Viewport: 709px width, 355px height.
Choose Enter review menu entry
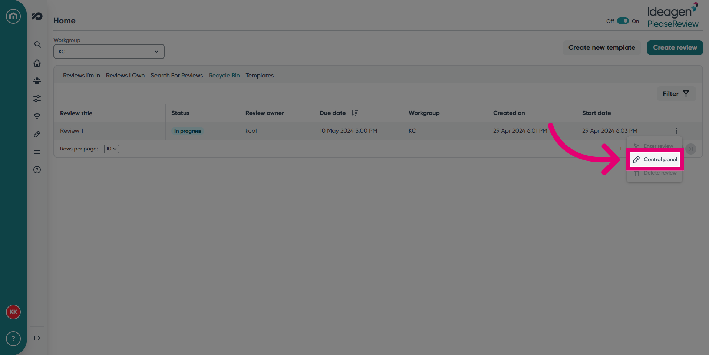pos(654,146)
